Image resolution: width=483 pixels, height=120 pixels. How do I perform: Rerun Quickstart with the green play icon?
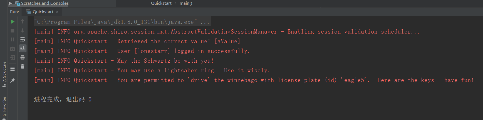[13, 22]
